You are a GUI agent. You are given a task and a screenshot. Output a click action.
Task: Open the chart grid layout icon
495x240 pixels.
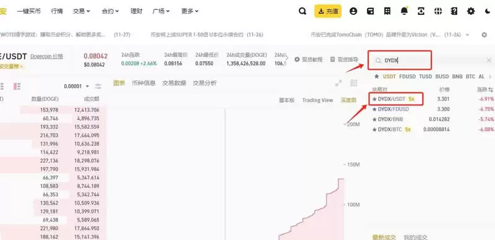click(x=354, y=83)
